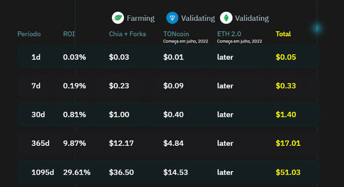Select the 365d period row

pos(168,143)
